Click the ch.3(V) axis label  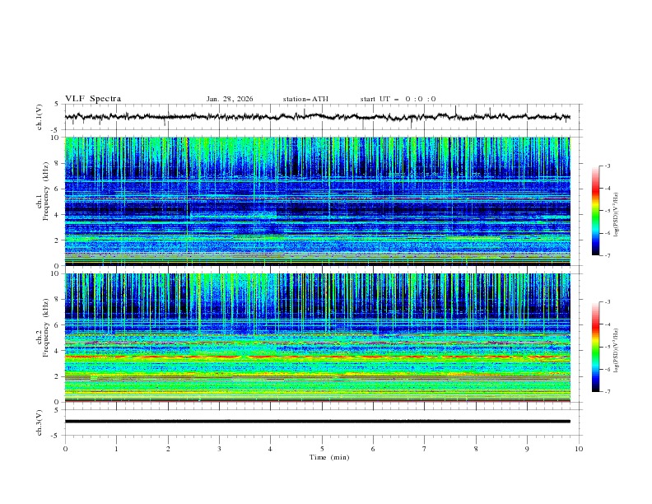tap(40, 422)
